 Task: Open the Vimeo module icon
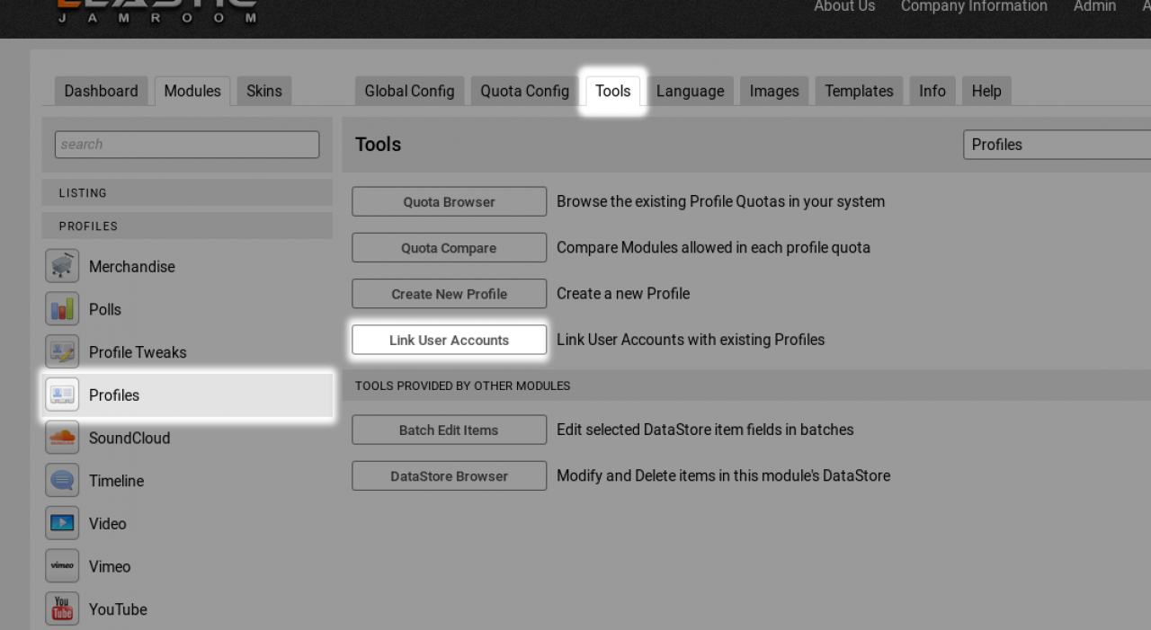click(62, 566)
